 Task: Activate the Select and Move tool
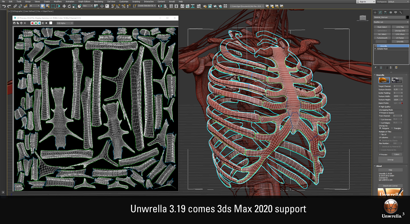pos(64,6)
